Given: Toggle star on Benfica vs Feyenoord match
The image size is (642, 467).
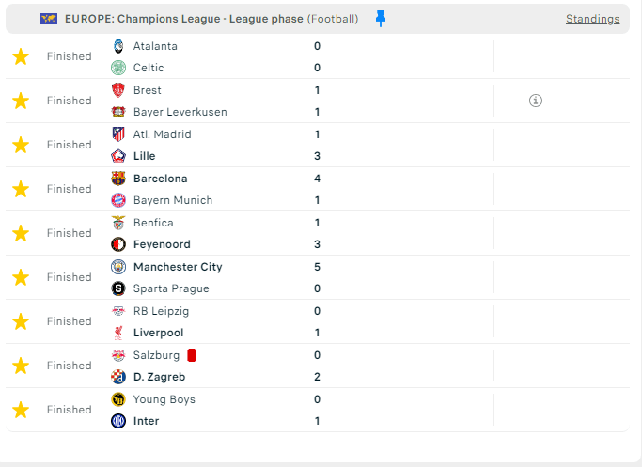Looking at the screenshot, I should tap(21, 233).
